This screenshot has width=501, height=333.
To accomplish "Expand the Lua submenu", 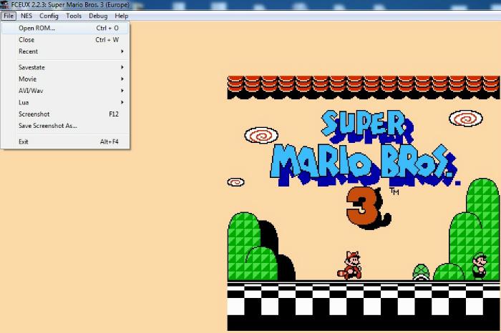I will tap(65, 102).
